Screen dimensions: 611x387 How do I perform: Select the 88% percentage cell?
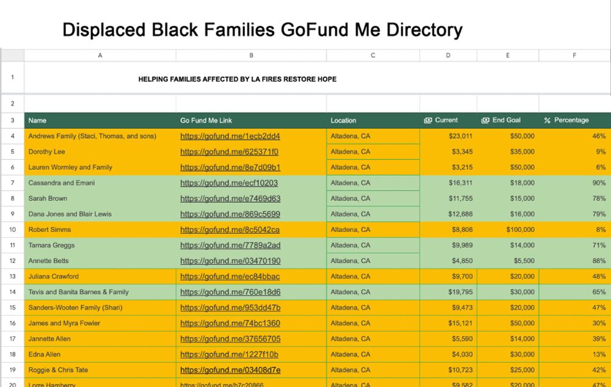click(x=574, y=261)
